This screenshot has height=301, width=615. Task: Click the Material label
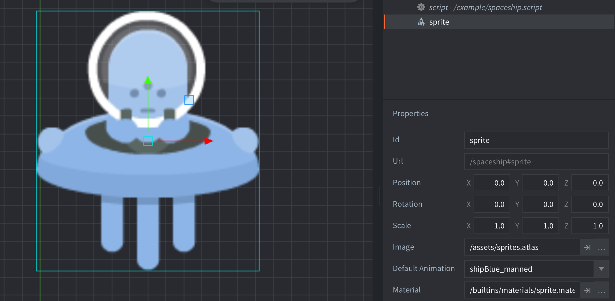click(x=407, y=290)
